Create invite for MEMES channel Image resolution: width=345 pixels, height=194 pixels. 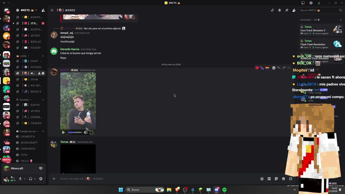pyautogui.click(x=39, y=73)
